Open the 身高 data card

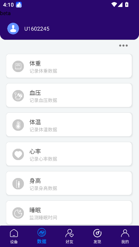(x=69, y=183)
